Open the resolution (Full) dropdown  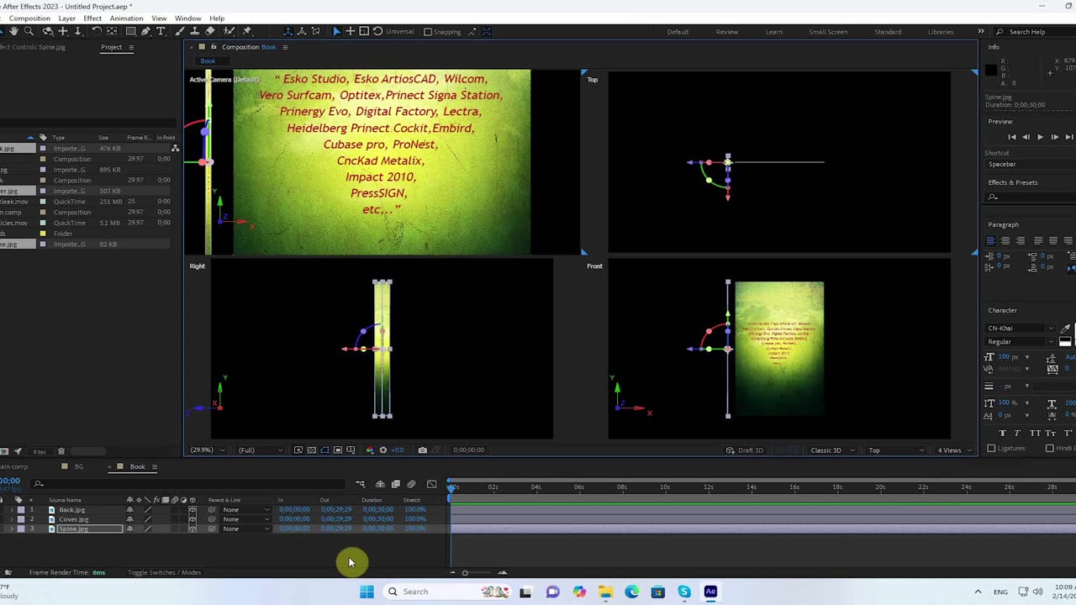tap(261, 450)
